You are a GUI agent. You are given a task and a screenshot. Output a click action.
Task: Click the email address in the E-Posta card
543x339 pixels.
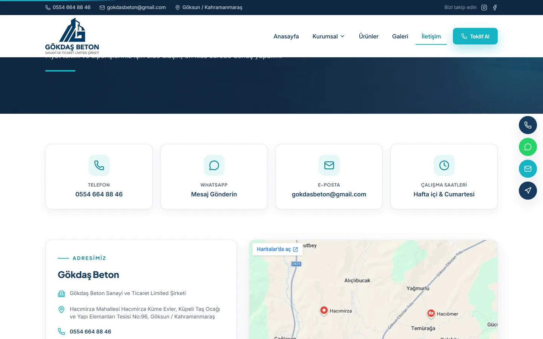(x=329, y=194)
